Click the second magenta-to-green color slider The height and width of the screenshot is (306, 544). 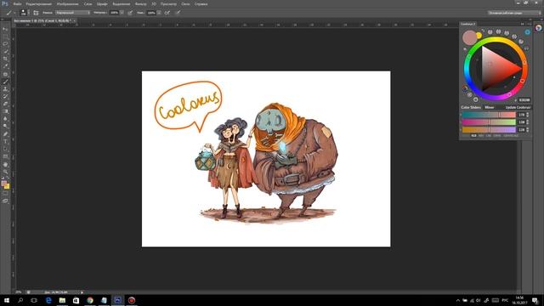tap(489, 122)
